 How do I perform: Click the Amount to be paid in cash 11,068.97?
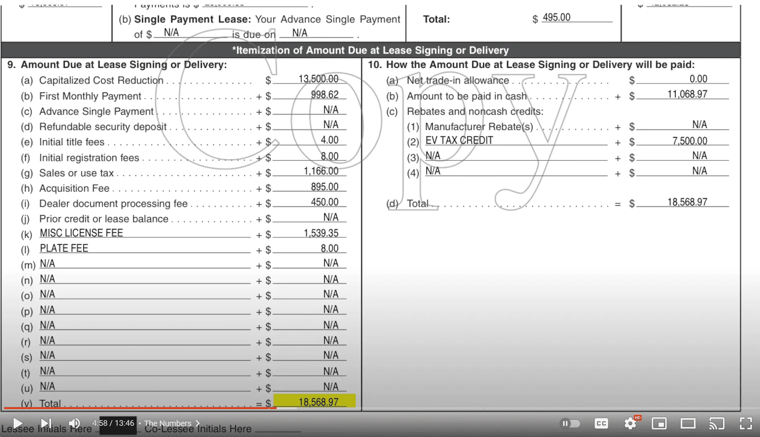[x=687, y=94]
